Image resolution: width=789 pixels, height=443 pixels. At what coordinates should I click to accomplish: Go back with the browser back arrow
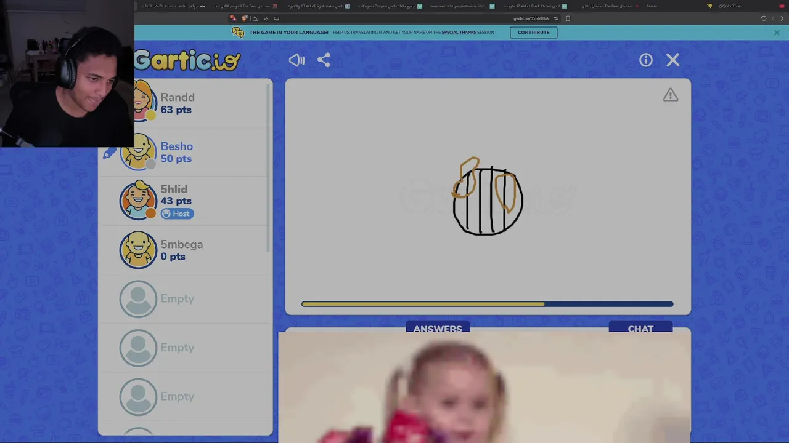(x=782, y=18)
